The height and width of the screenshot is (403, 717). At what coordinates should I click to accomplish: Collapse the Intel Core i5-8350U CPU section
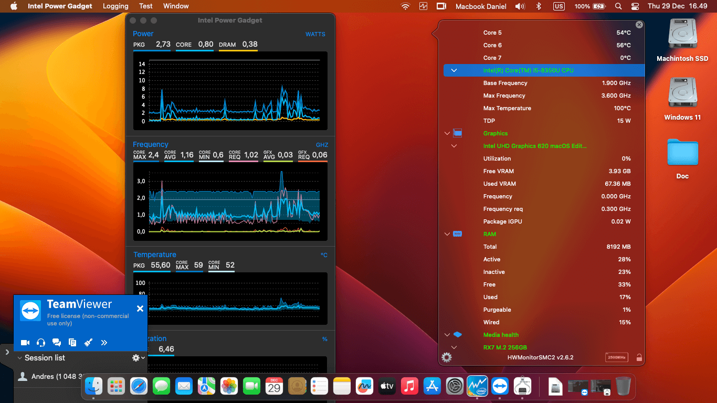pos(454,70)
